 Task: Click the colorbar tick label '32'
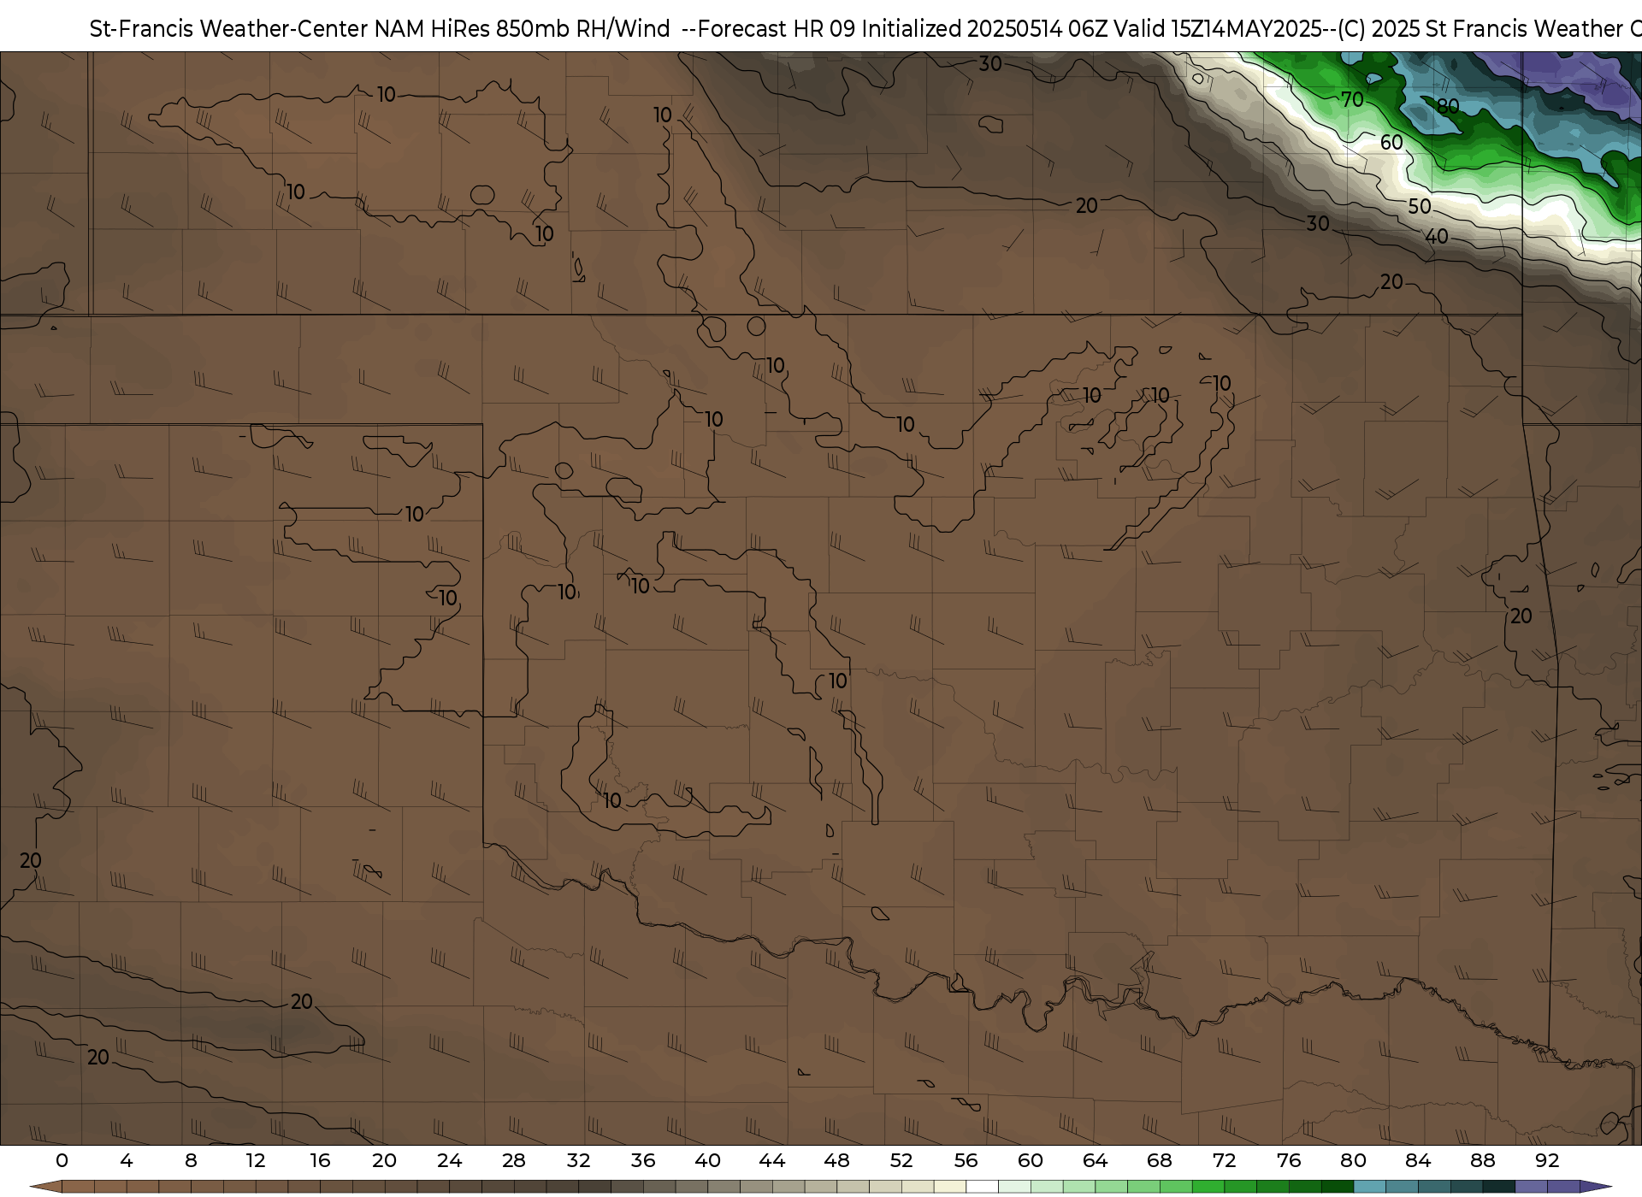pos(578,1160)
